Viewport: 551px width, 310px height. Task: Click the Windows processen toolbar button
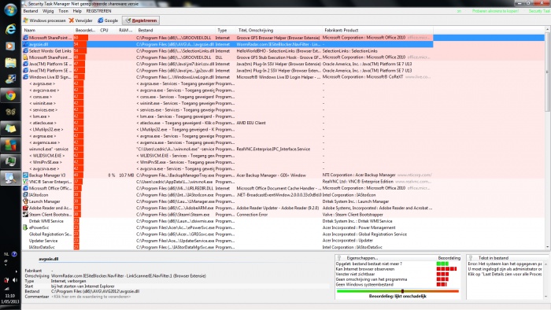44,20
